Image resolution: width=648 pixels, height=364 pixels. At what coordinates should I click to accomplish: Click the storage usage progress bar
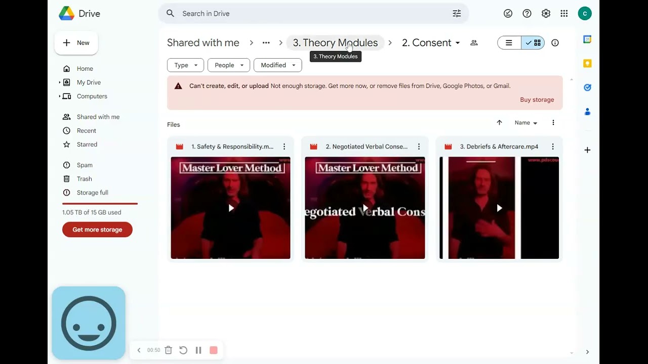(x=100, y=204)
